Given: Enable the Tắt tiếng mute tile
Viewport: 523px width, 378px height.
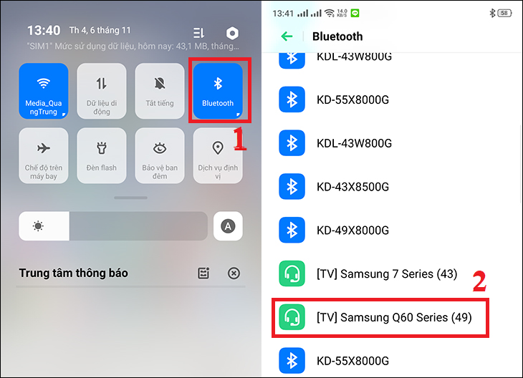Looking at the screenshot, I should [160, 91].
